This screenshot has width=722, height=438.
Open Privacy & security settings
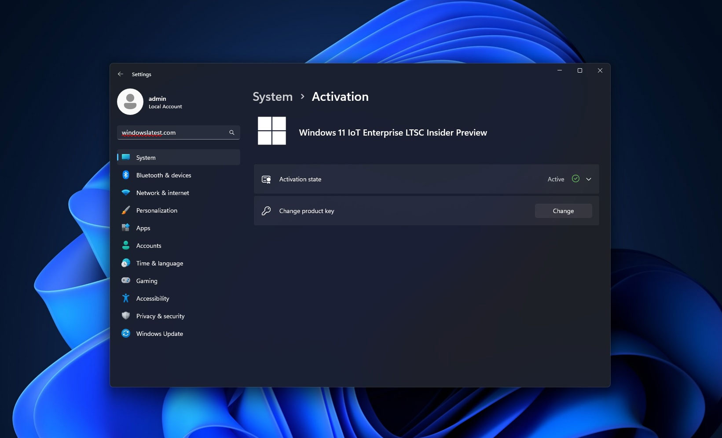click(x=160, y=316)
